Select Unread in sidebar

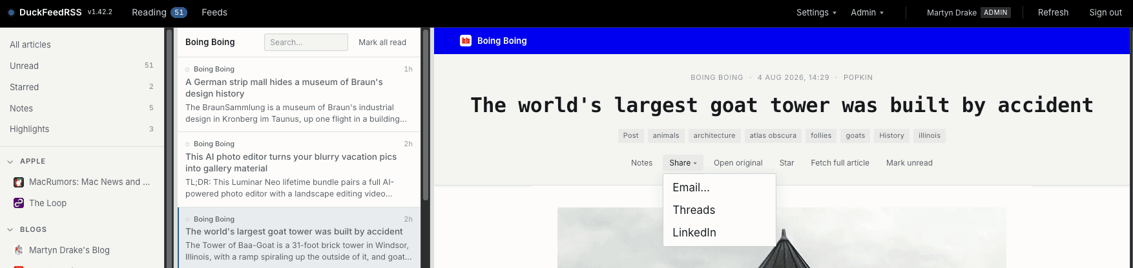(x=81, y=66)
